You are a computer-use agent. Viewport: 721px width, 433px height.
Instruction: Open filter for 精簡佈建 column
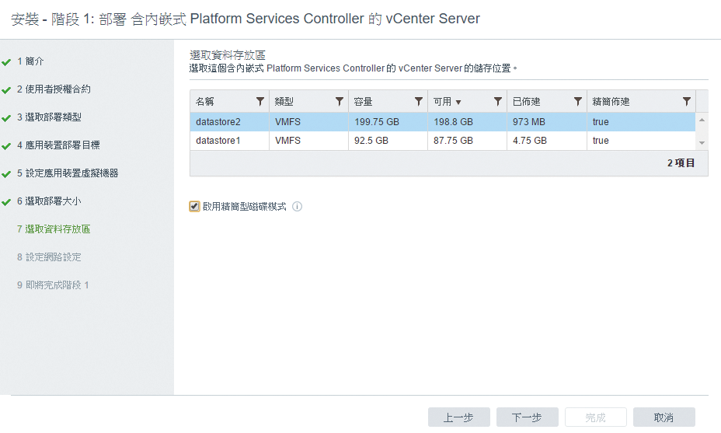(687, 101)
